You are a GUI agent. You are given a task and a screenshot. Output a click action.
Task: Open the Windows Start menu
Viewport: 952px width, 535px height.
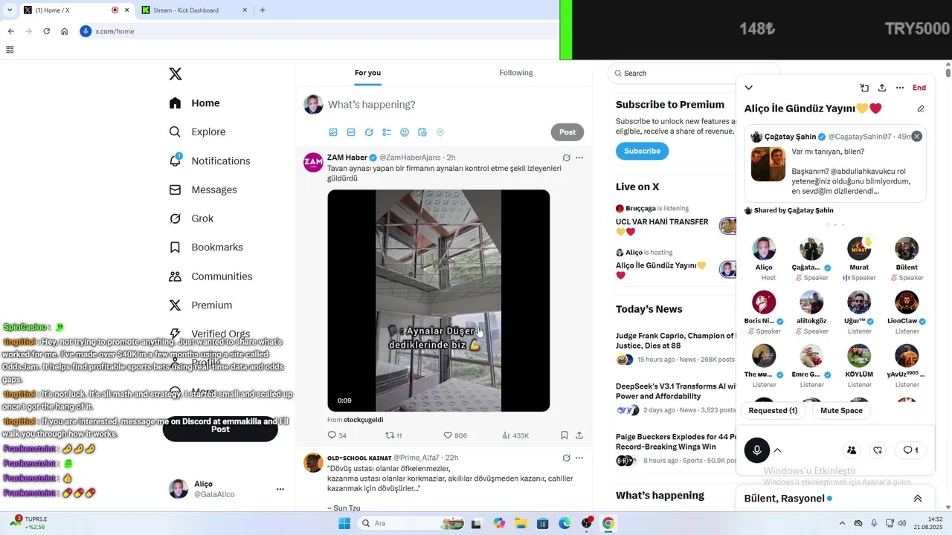pos(344,523)
